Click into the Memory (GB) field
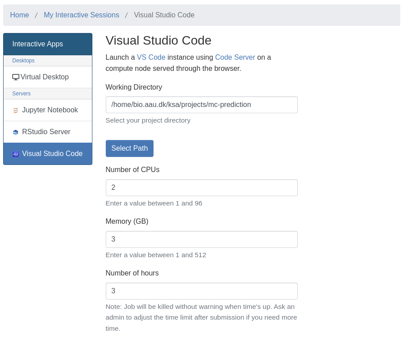Screen dimensions: 403x337 click(201, 239)
